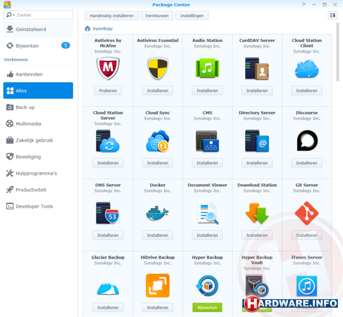Open the Download Station arrows icon
Viewport: 343px width, 317px height.
(257, 213)
